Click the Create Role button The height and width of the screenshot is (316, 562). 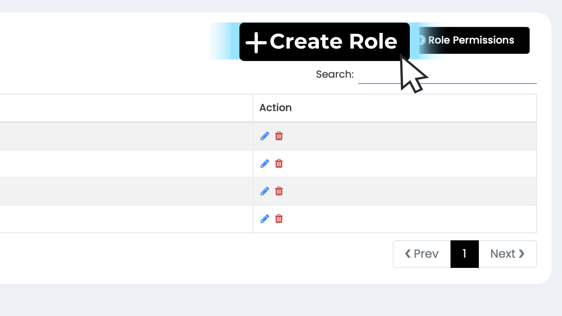pos(324,42)
